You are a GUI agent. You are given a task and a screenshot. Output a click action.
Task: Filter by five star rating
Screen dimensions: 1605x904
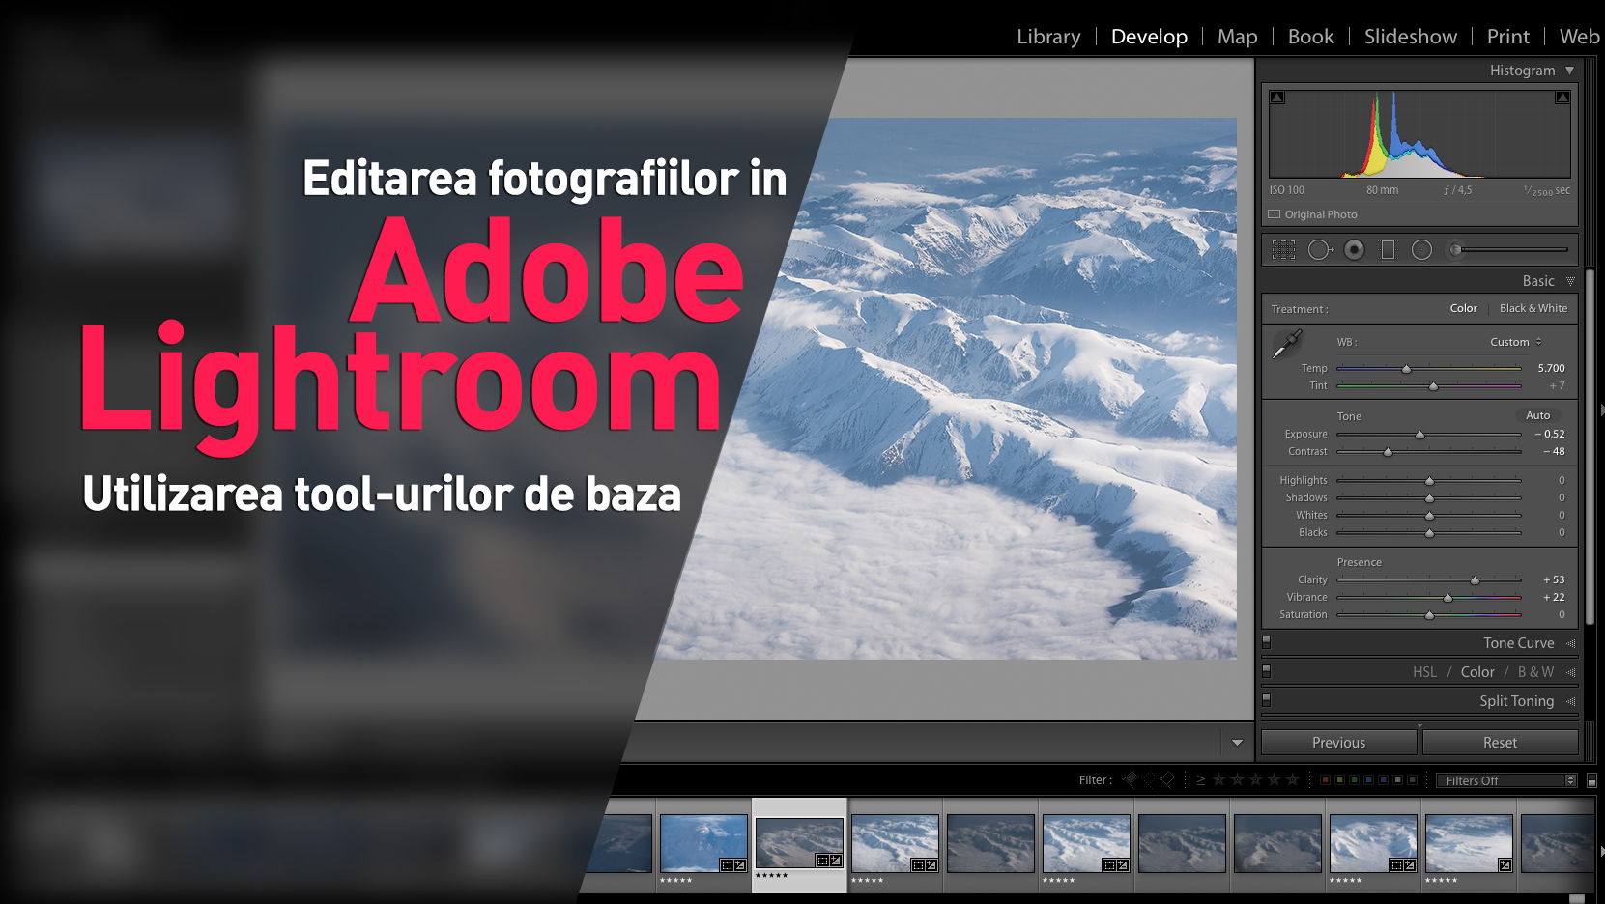pyautogui.click(x=1292, y=779)
